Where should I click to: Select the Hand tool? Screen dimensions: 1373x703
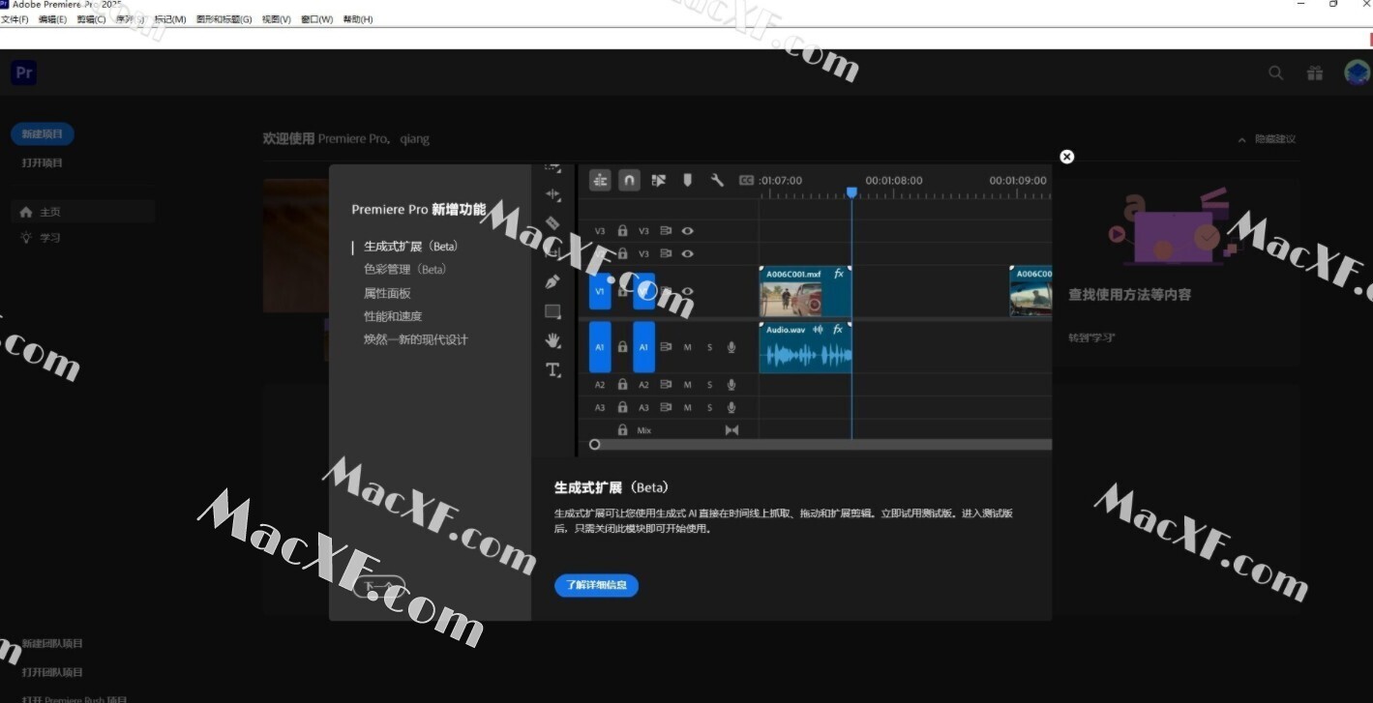click(552, 340)
